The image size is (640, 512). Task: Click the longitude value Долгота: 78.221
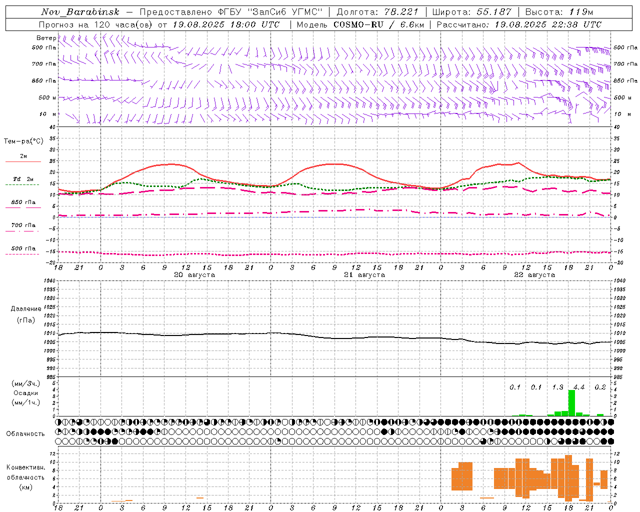tap(377, 12)
